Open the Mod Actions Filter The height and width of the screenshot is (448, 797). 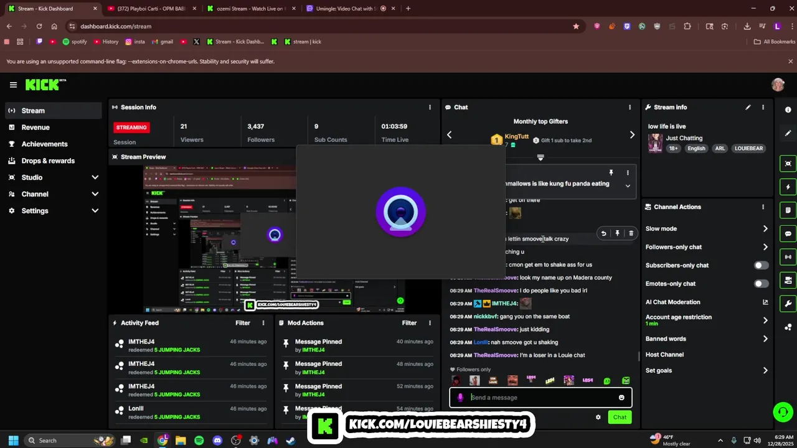click(x=409, y=323)
